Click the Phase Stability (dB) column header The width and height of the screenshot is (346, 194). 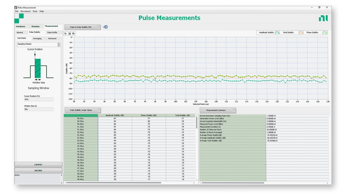(149, 116)
